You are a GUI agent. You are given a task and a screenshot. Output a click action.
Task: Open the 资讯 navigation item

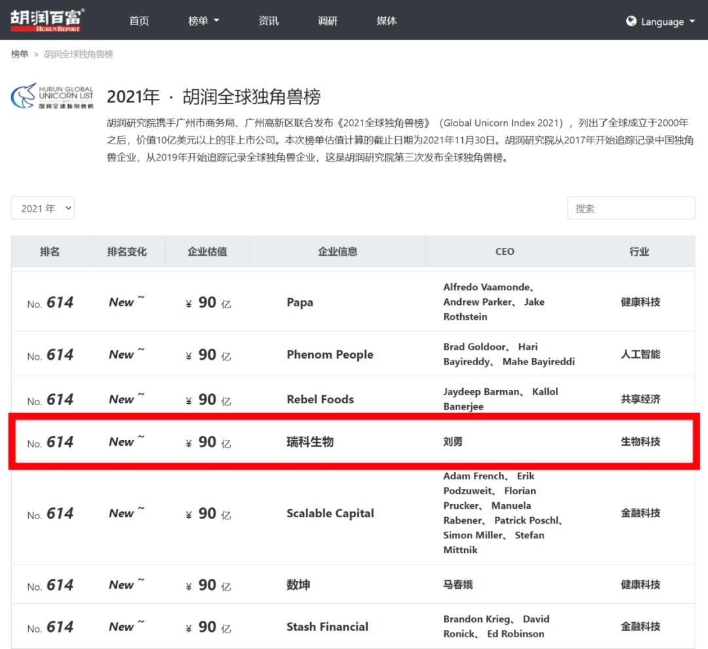268,21
